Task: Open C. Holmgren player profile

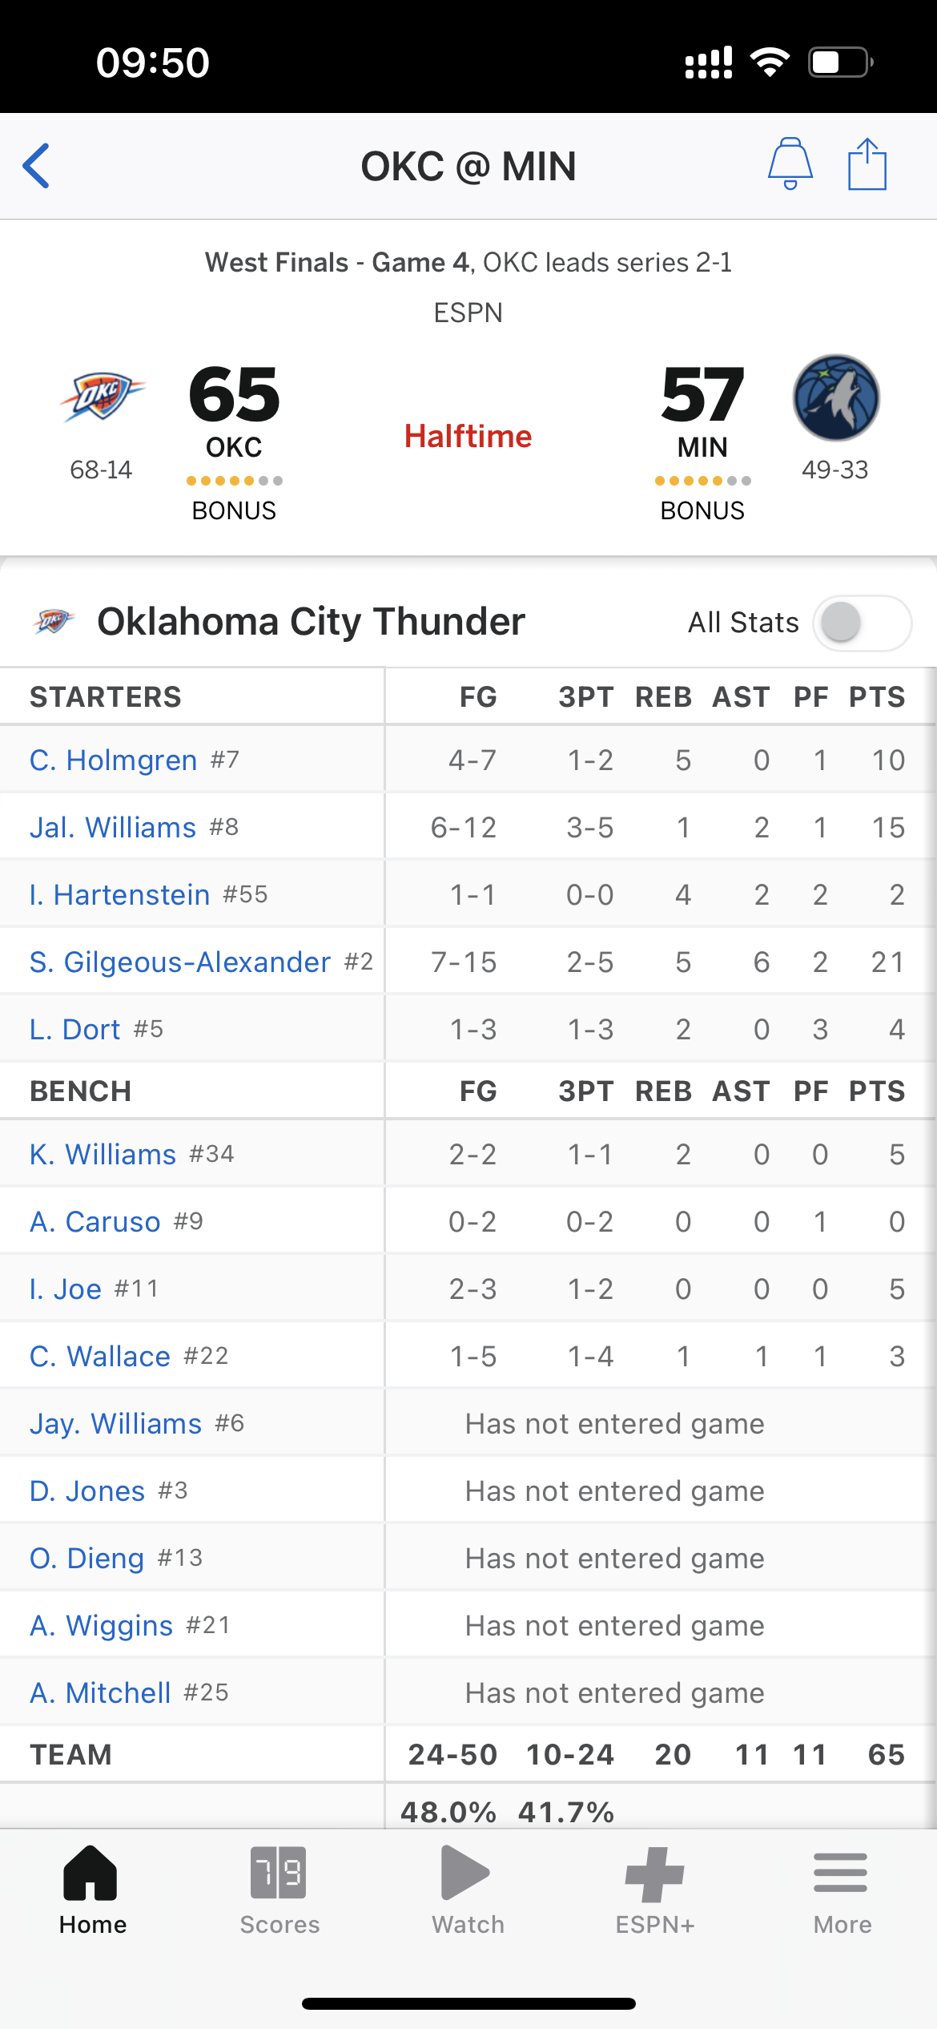Action: tap(113, 760)
